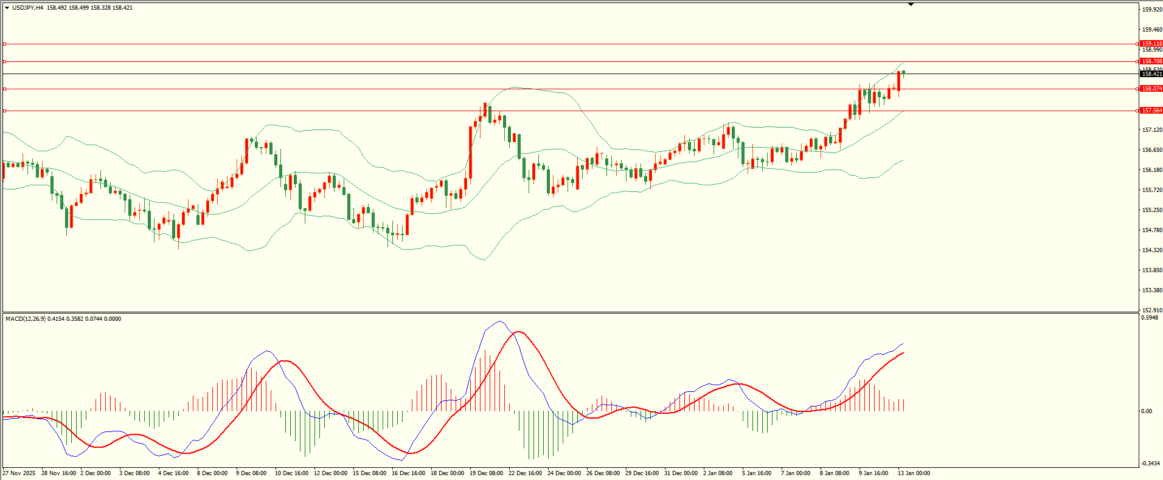The height and width of the screenshot is (480, 1163).
Task: Click right handle of the 157.564 line
Action: pyautogui.click(x=1137, y=111)
